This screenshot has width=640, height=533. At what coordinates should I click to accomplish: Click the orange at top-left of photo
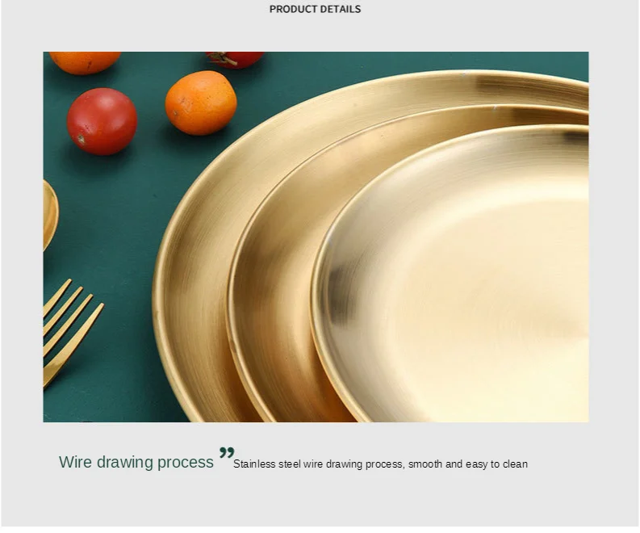pyautogui.click(x=85, y=62)
